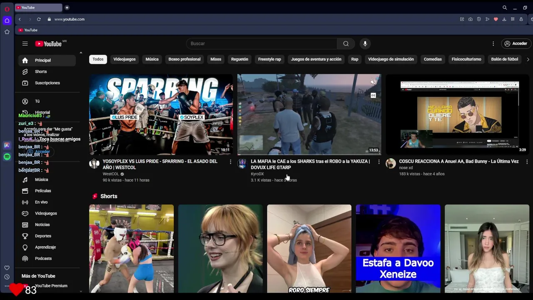Select the Juegos de aventura y acción chip
Image resolution: width=533 pixels, height=300 pixels.
click(316, 59)
